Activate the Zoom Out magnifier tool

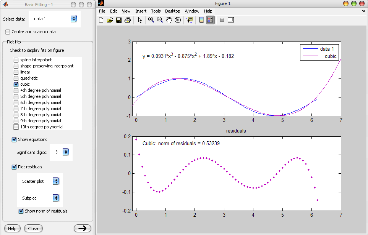click(160, 20)
